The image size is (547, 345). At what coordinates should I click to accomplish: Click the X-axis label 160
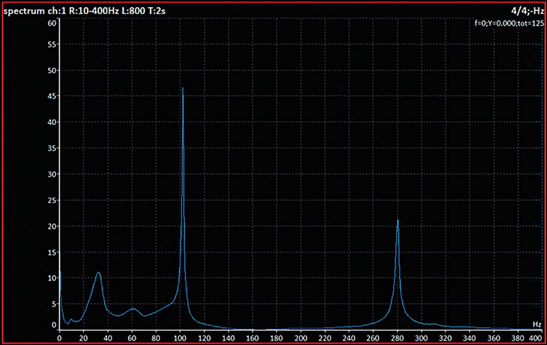pyautogui.click(x=253, y=338)
